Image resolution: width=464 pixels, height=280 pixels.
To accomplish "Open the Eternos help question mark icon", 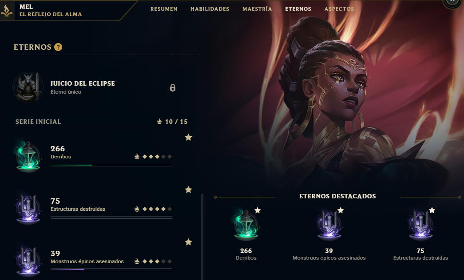I will pos(58,47).
